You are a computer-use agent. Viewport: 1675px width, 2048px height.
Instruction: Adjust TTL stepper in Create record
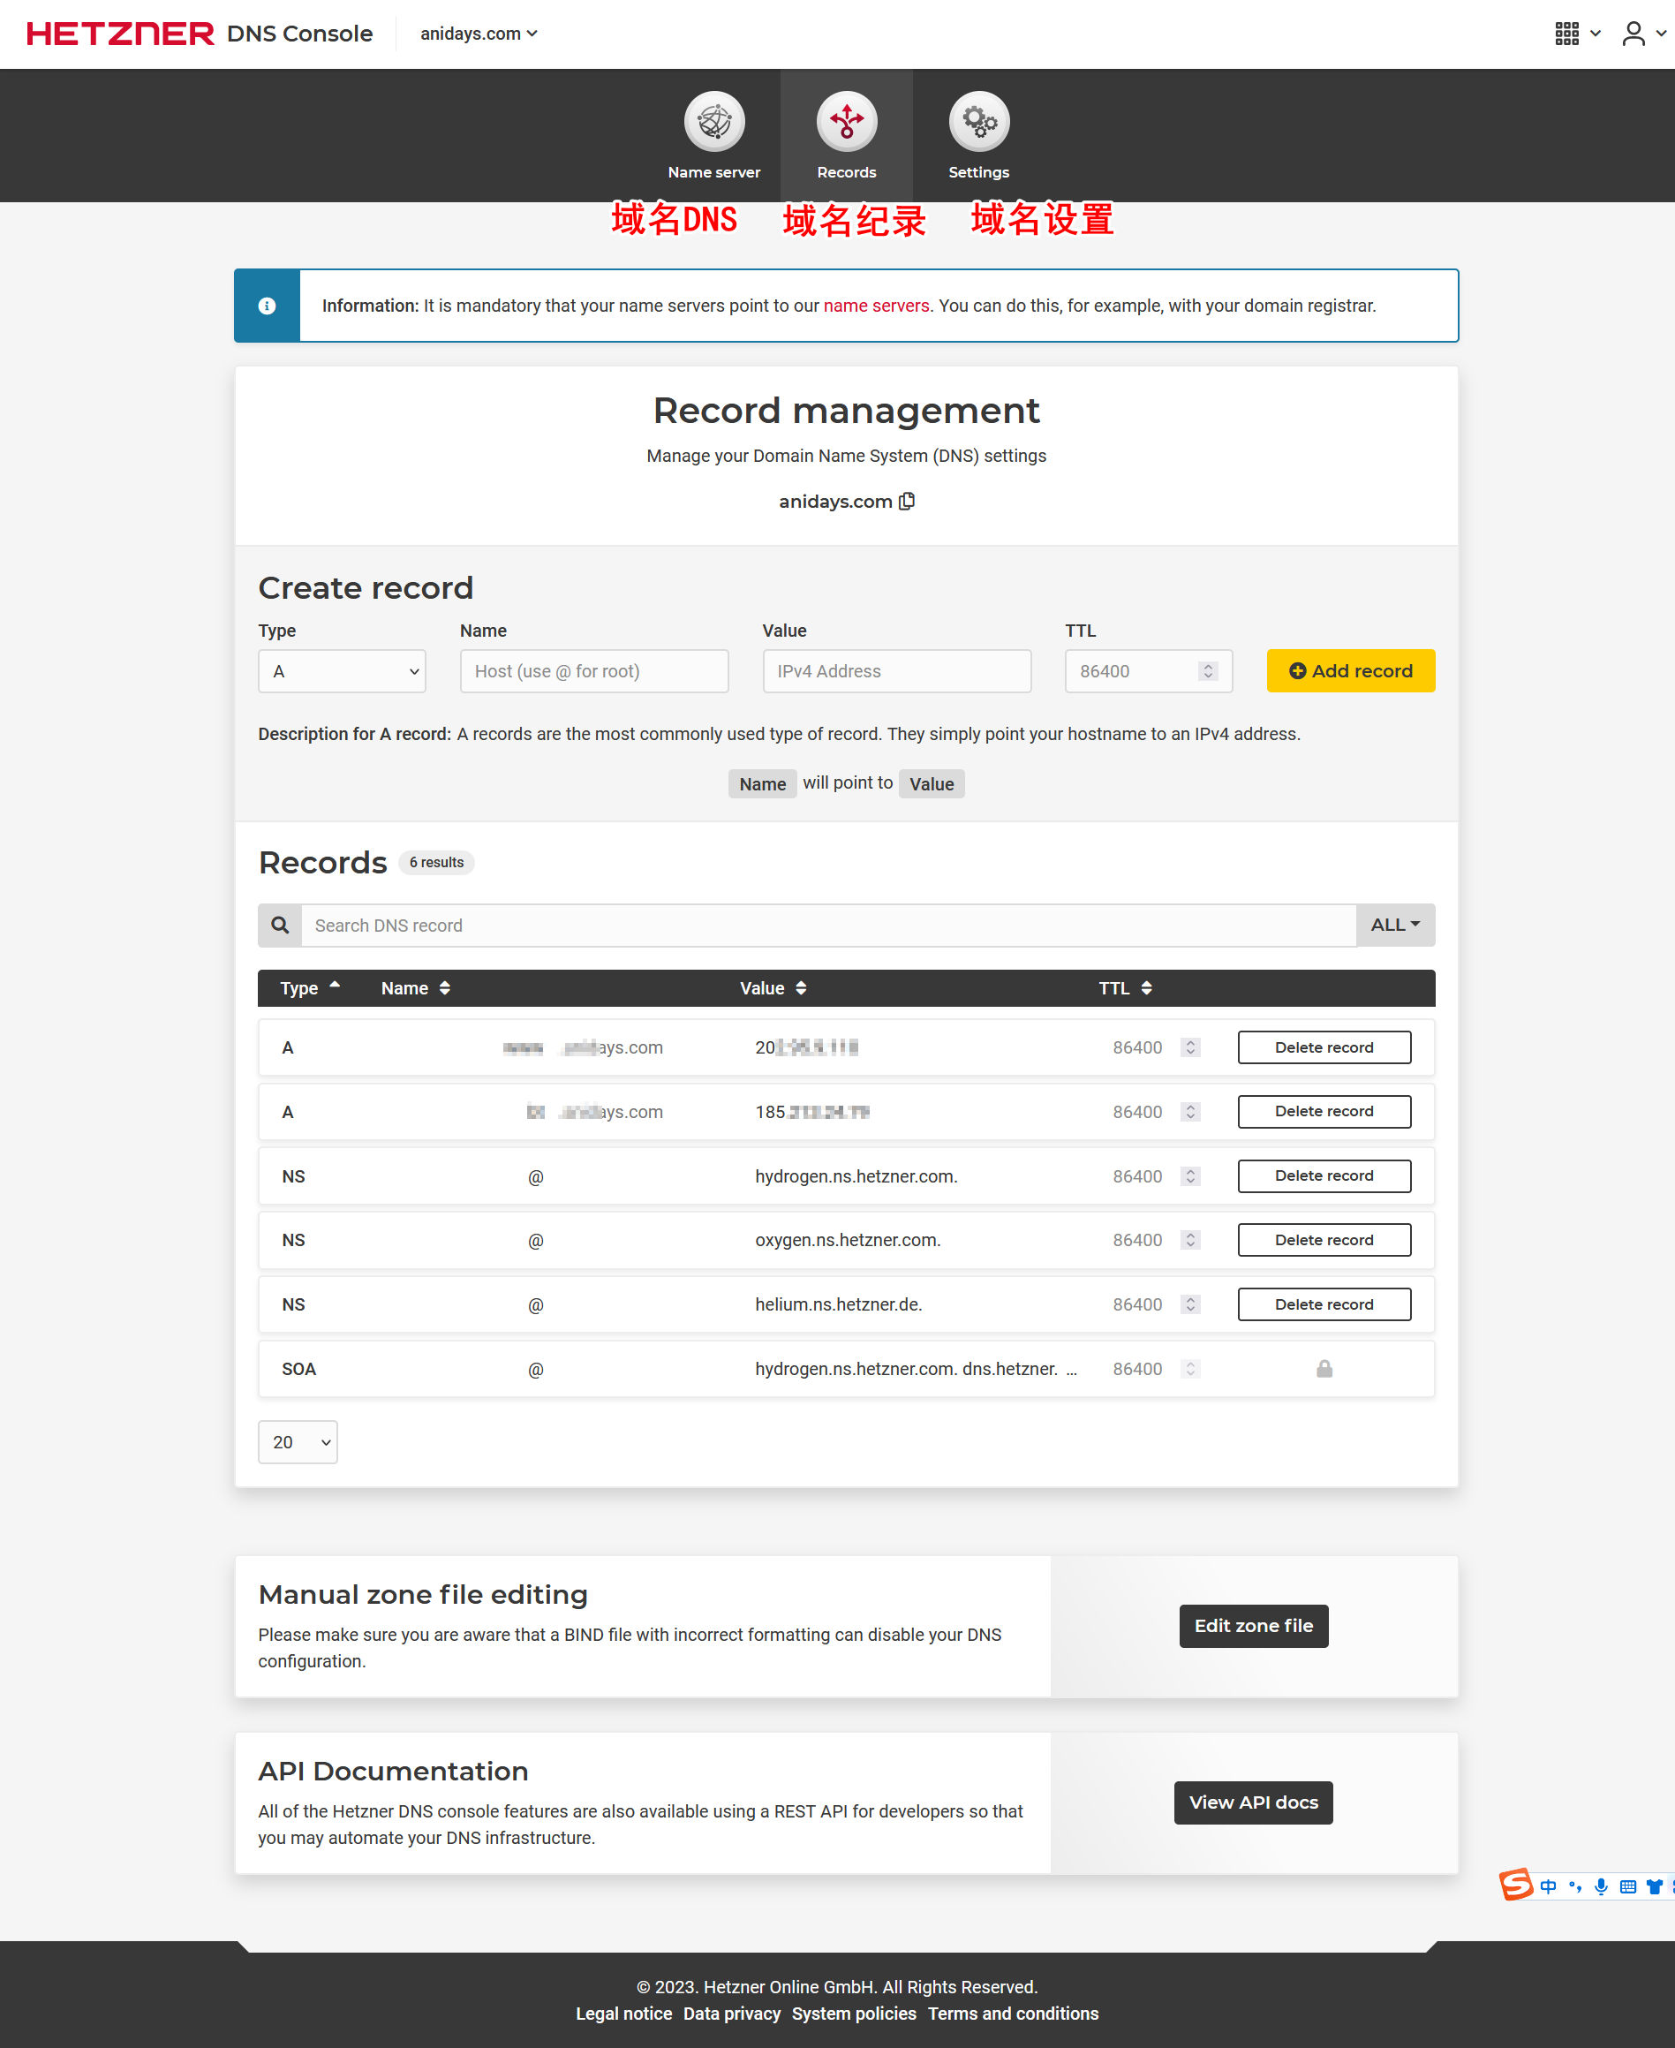pos(1207,671)
